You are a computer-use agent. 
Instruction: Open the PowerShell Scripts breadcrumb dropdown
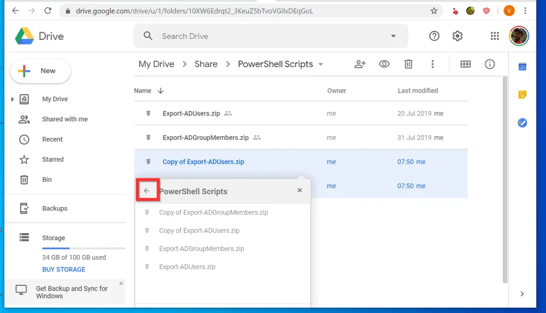point(320,64)
